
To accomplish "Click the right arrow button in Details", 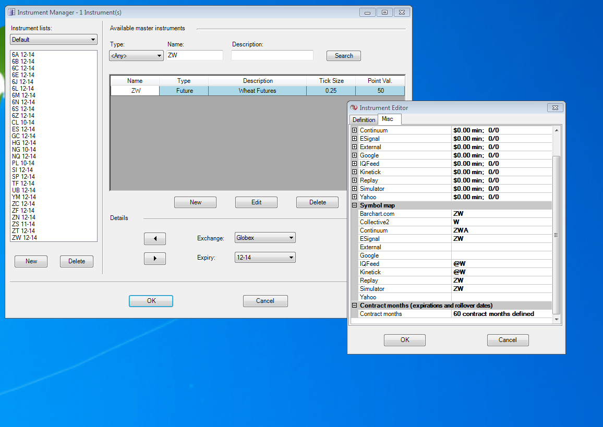I will pos(154,259).
